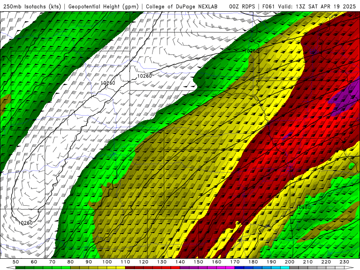Click the color bar label '180'
The height and width of the screenshot is (270, 360).
(253, 262)
